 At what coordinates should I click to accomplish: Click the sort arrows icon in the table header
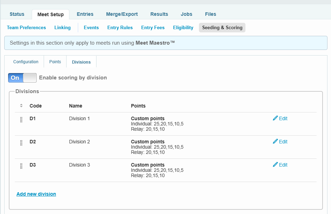[x=21, y=106]
